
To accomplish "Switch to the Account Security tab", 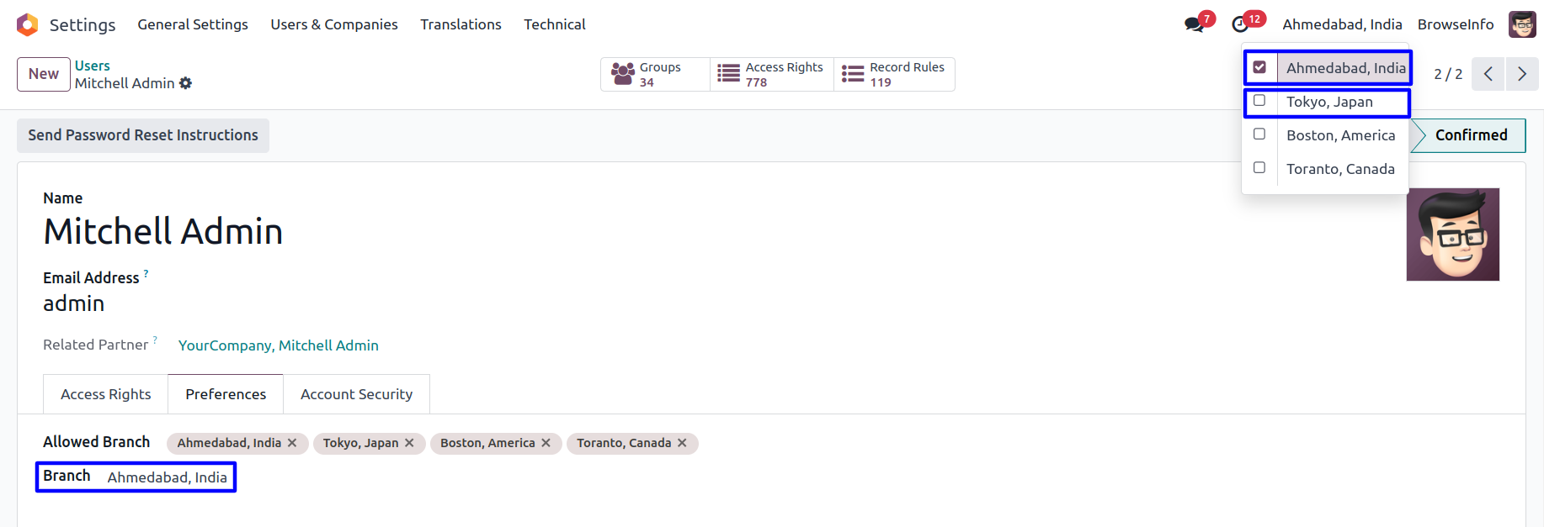I will tap(356, 394).
